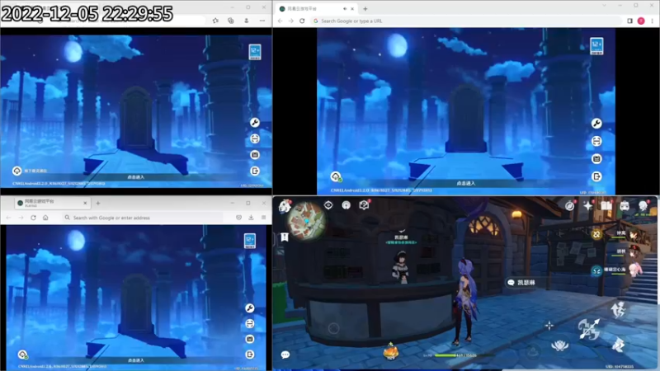Screen dimensions: 660x371
Task: Click the cloud status icon in top-left window
Action: pos(16,171)
